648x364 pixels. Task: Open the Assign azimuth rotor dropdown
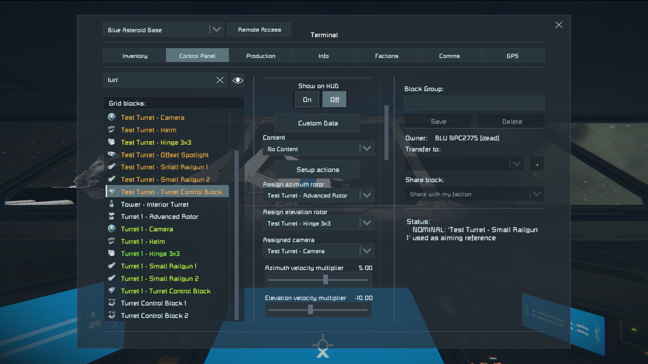coord(367,195)
